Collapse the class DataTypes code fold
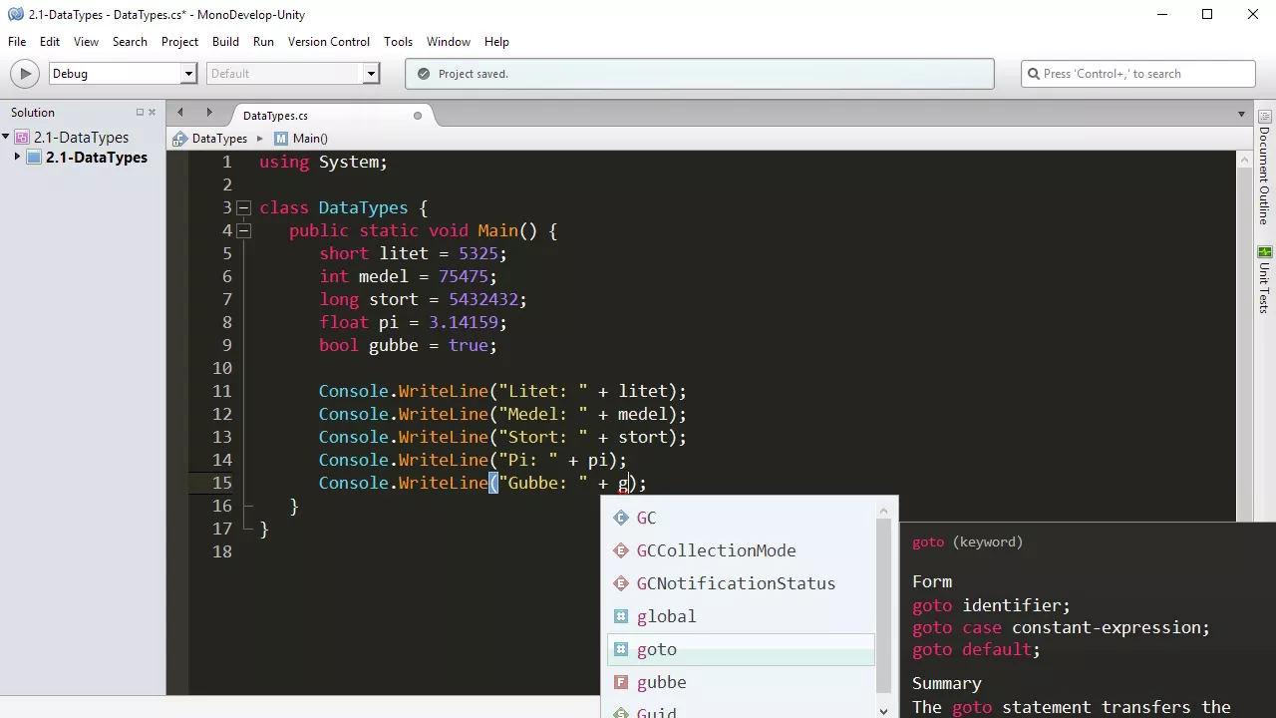 tap(243, 208)
